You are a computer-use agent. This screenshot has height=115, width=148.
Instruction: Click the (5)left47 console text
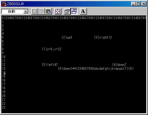tap(50, 65)
